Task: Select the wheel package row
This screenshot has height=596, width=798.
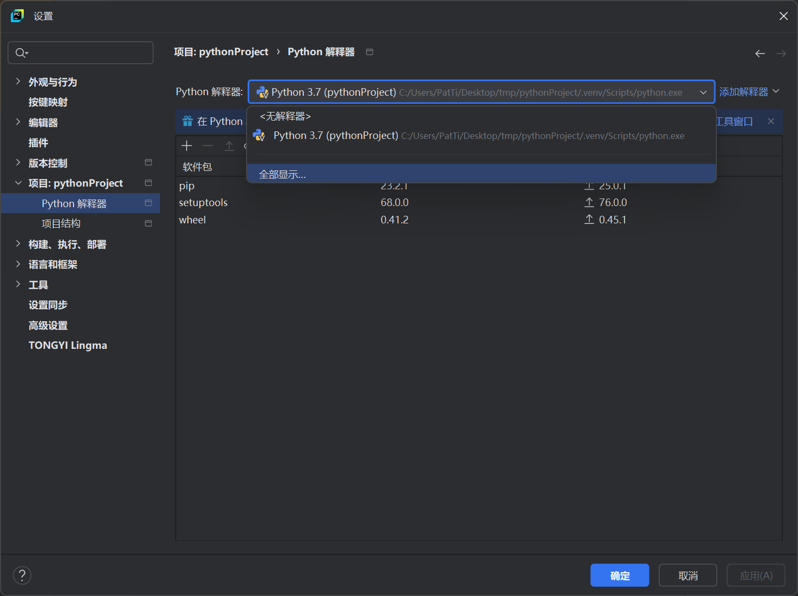Action: coord(478,220)
